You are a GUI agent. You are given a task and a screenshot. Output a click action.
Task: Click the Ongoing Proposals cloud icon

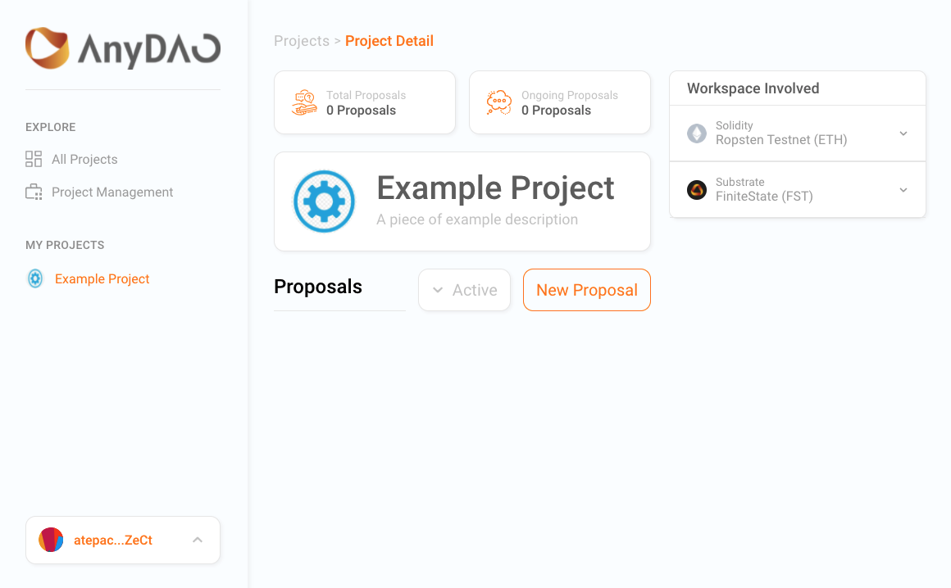pos(499,102)
